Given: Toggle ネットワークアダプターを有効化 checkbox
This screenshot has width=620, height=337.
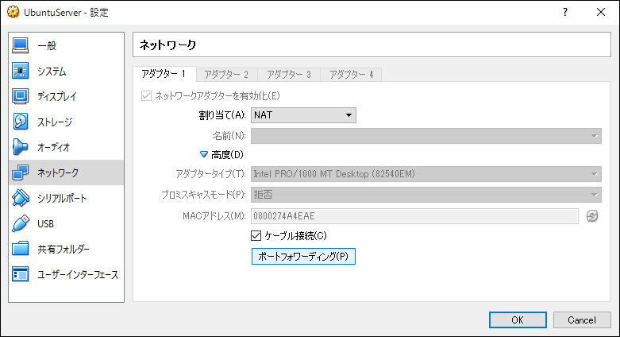Looking at the screenshot, I should click(145, 96).
